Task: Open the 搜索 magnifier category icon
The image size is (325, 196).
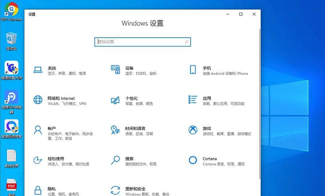Action: click(x=116, y=160)
